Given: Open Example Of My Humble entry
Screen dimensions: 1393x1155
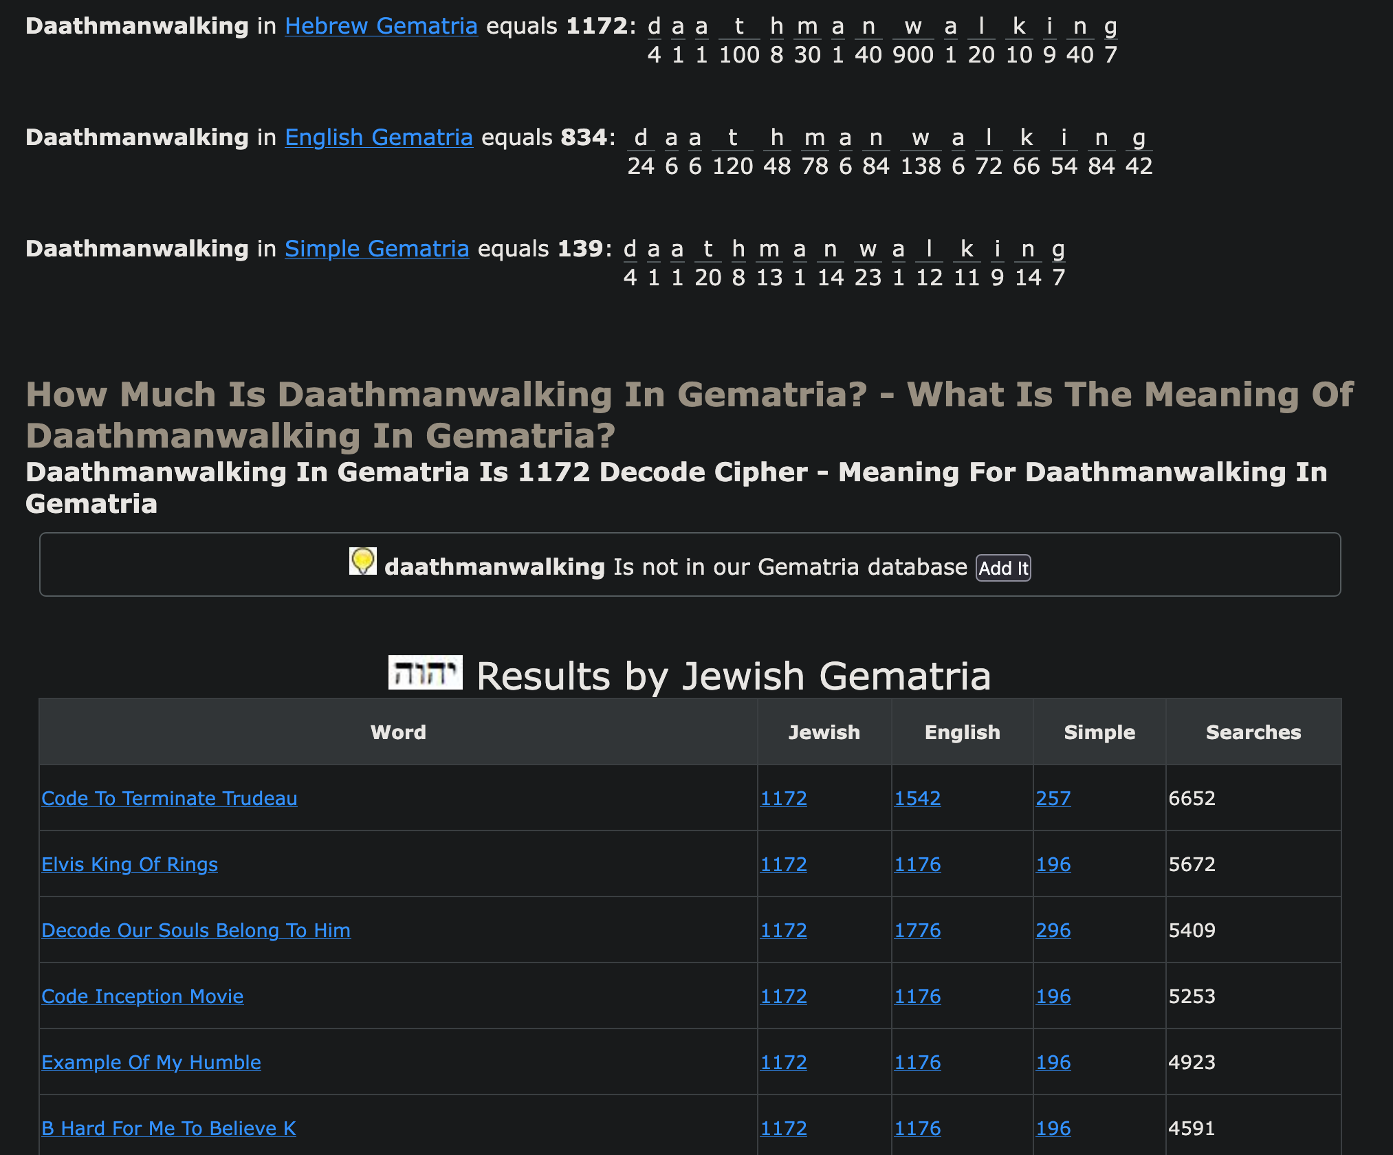Looking at the screenshot, I should [x=151, y=1062].
